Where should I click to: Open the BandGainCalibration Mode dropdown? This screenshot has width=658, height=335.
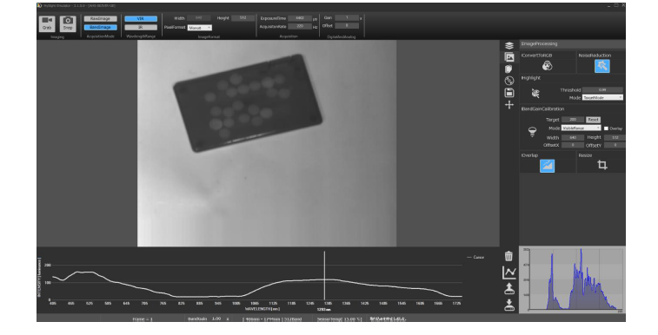click(x=582, y=128)
